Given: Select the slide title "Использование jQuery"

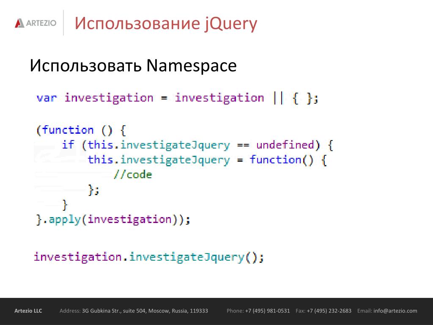Looking at the screenshot, I should point(166,24).
